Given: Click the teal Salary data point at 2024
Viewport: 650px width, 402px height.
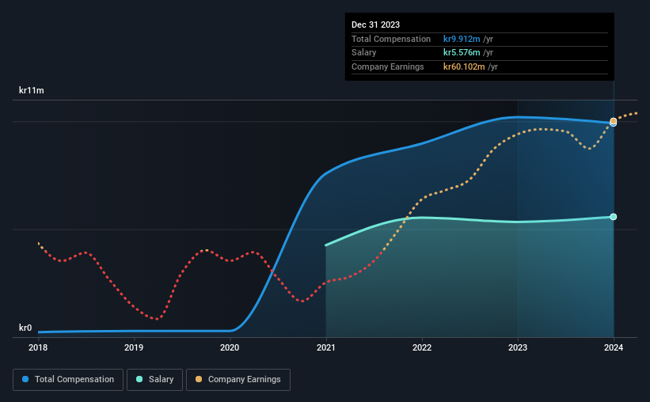Looking at the screenshot, I should [x=613, y=217].
